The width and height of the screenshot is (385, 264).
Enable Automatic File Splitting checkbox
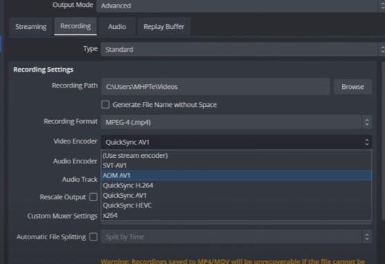pyautogui.click(x=93, y=236)
